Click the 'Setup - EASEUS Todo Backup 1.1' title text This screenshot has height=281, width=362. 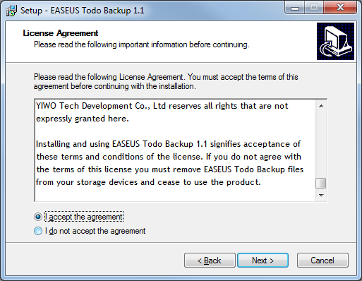pyautogui.click(x=83, y=11)
